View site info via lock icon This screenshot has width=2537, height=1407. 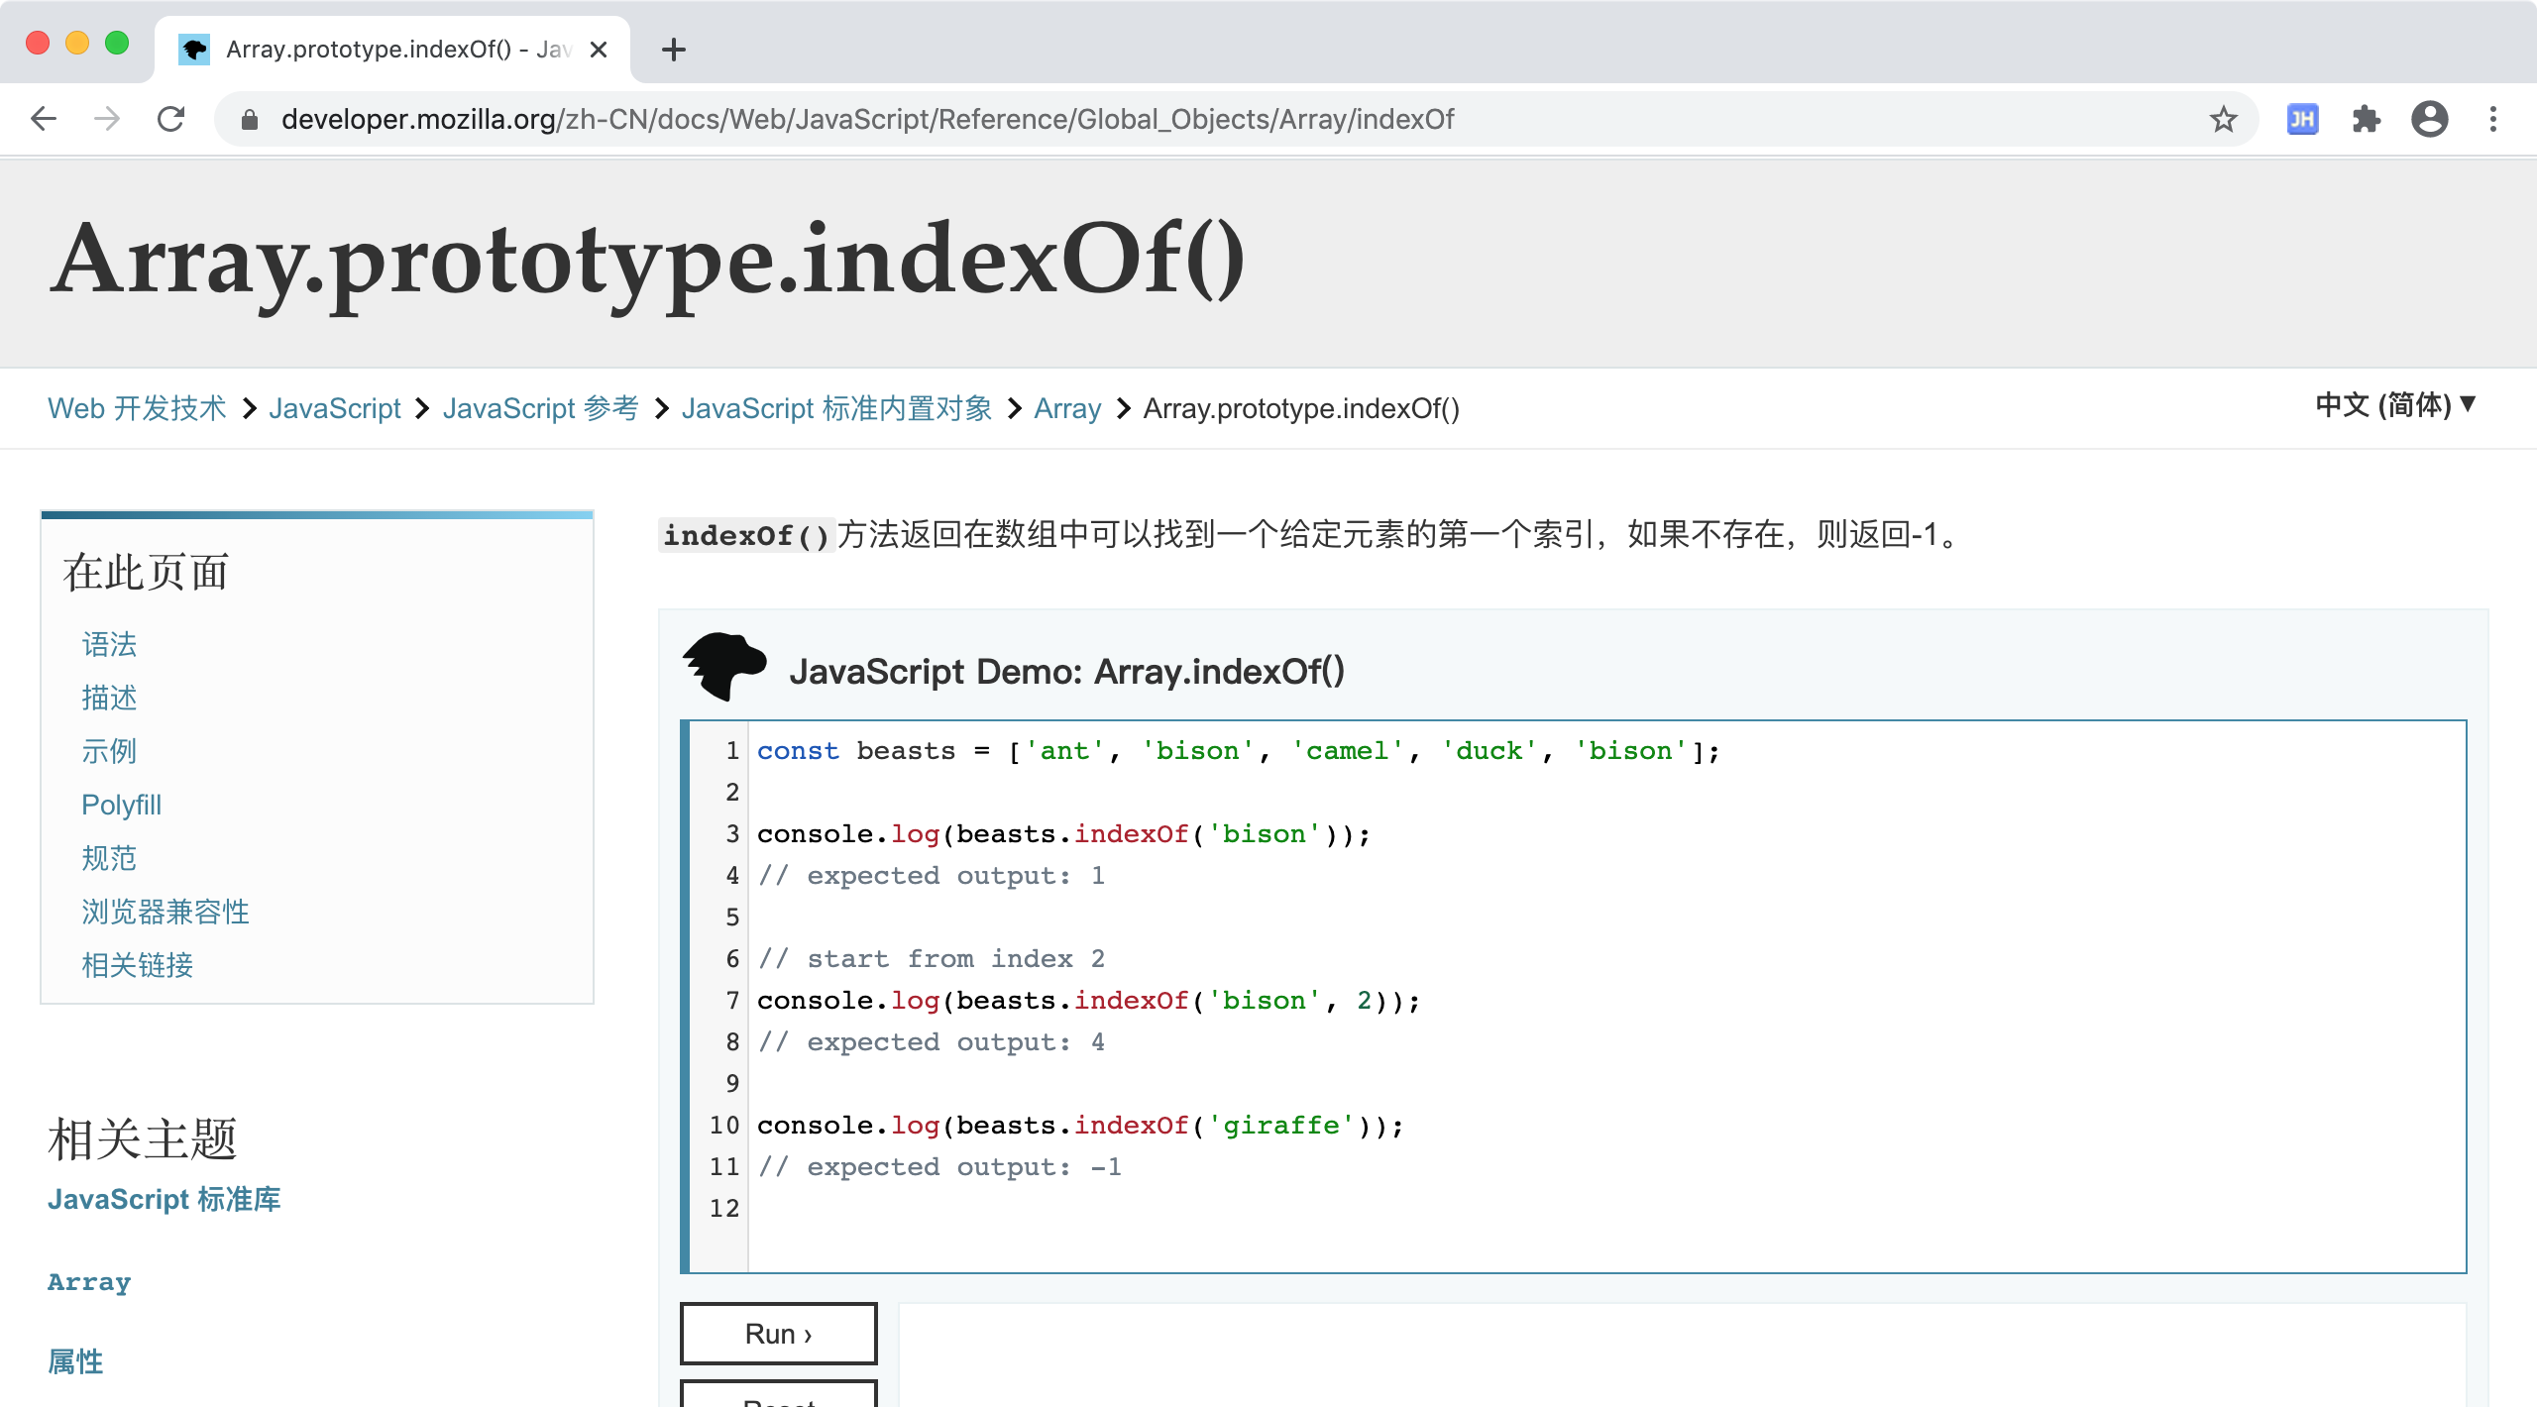[250, 120]
